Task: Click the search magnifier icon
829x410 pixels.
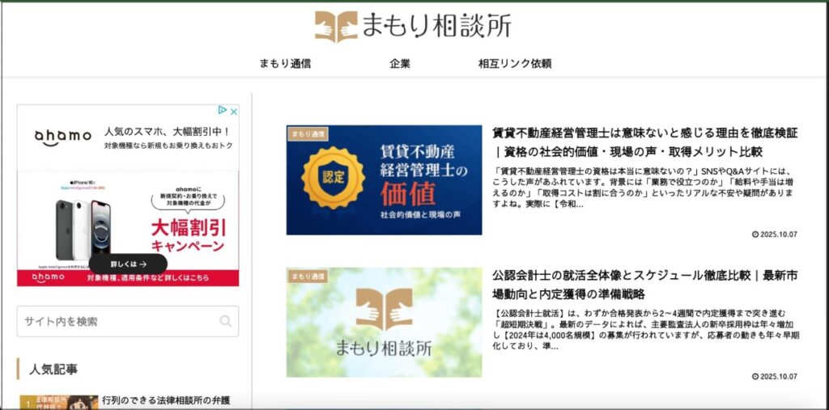Action: tap(226, 321)
